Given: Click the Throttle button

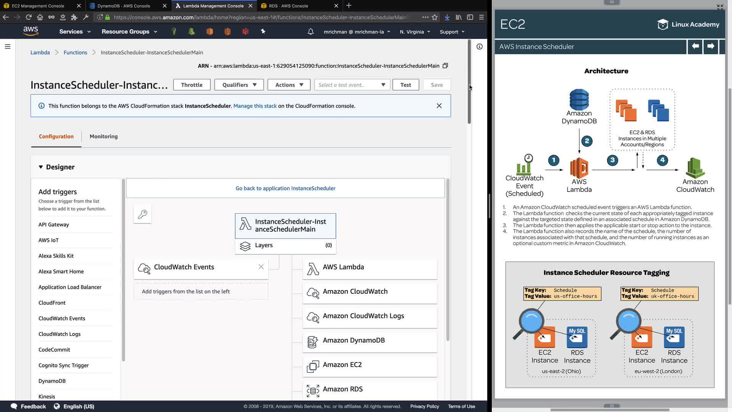Looking at the screenshot, I should pos(192,85).
